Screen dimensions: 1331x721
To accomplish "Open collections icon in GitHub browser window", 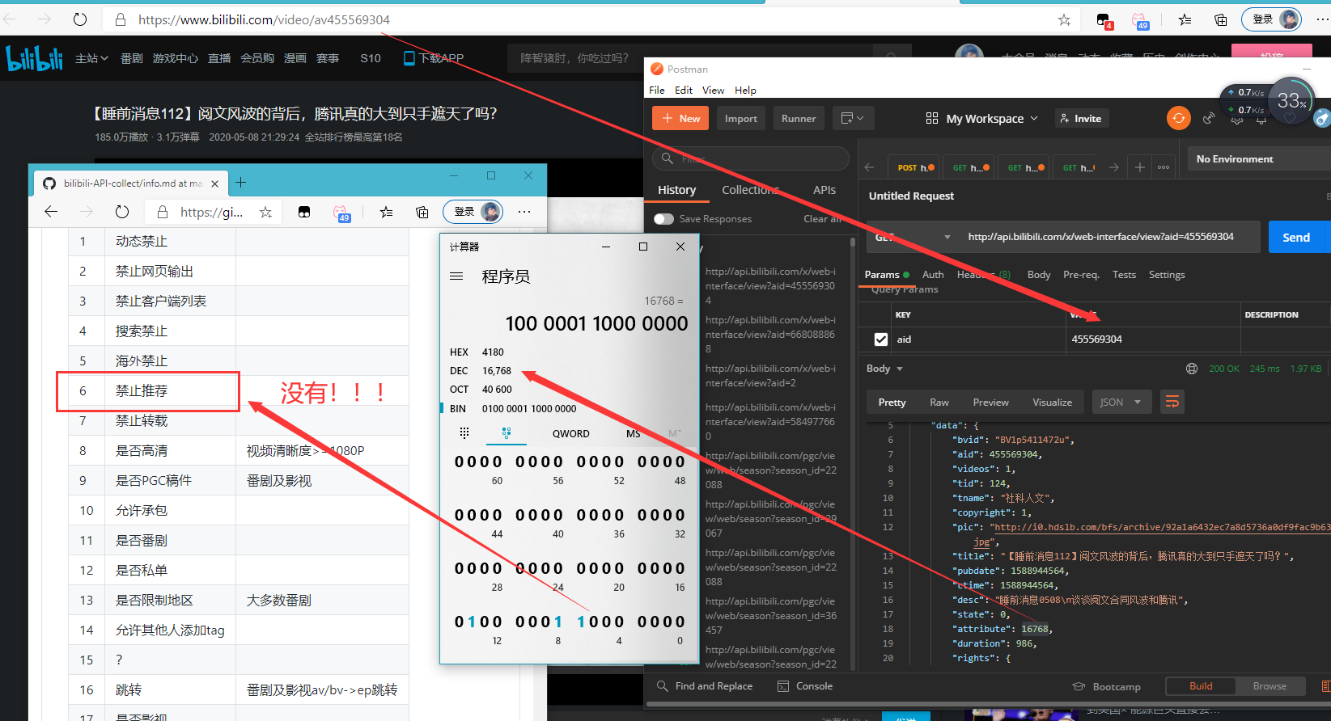I will [422, 212].
